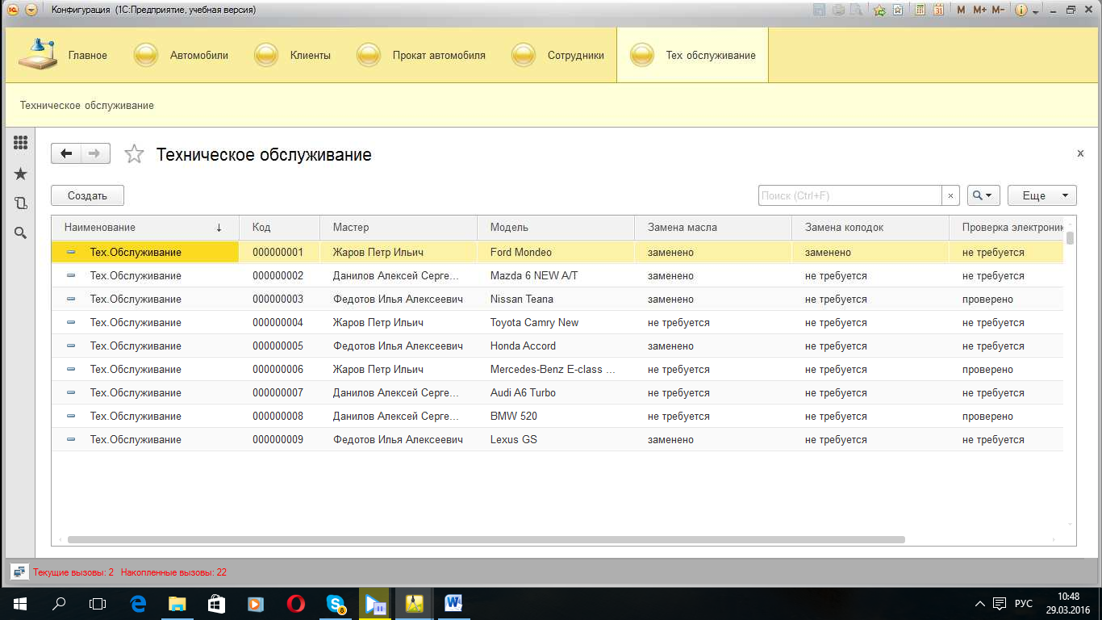Open Favorites star in left sidebar
This screenshot has width=1102, height=620.
pos(21,174)
